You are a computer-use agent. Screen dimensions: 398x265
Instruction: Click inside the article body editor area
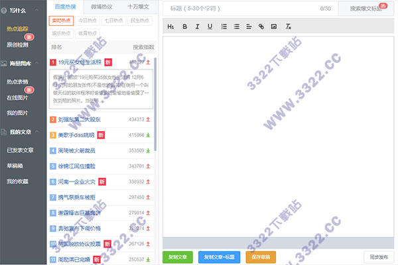[x=278, y=137]
